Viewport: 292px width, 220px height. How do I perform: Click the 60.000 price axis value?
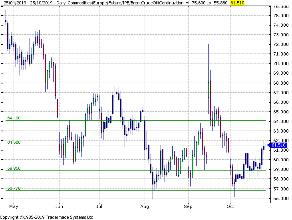[x=281, y=160]
